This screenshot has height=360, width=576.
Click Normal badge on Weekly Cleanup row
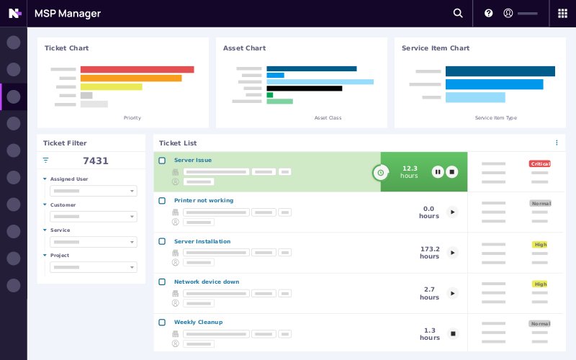tap(539, 324)
